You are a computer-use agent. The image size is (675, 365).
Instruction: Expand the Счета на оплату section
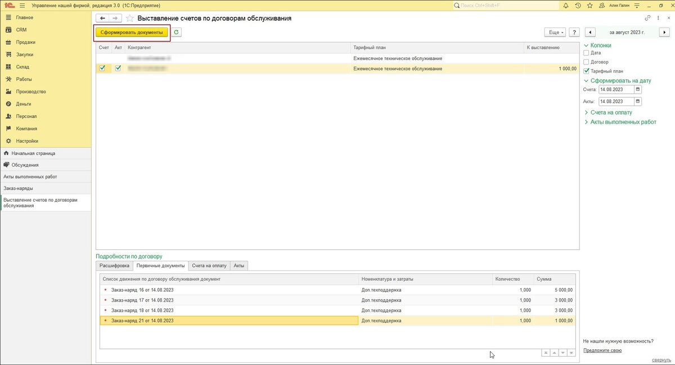(611, 112)
